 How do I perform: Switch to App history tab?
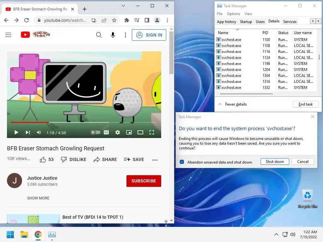point(226,22)
